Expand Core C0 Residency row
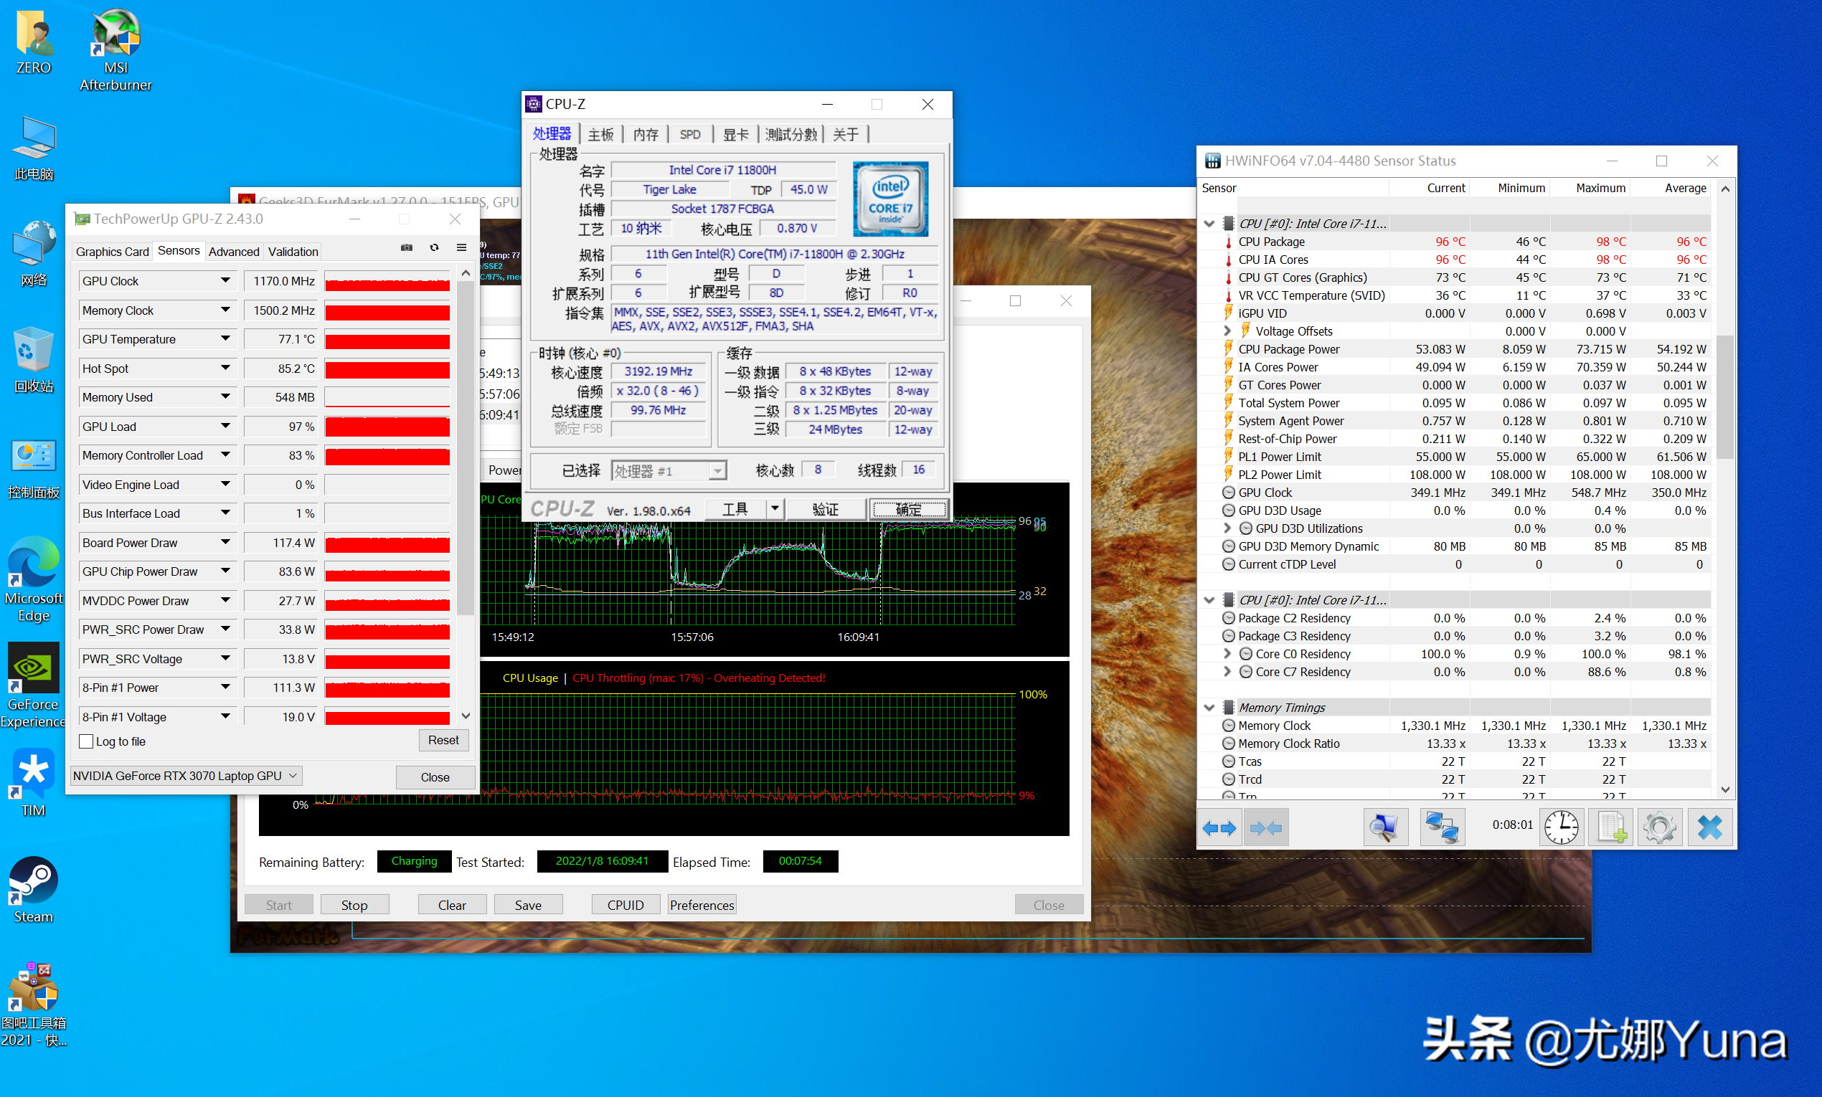 point(1227,654)
